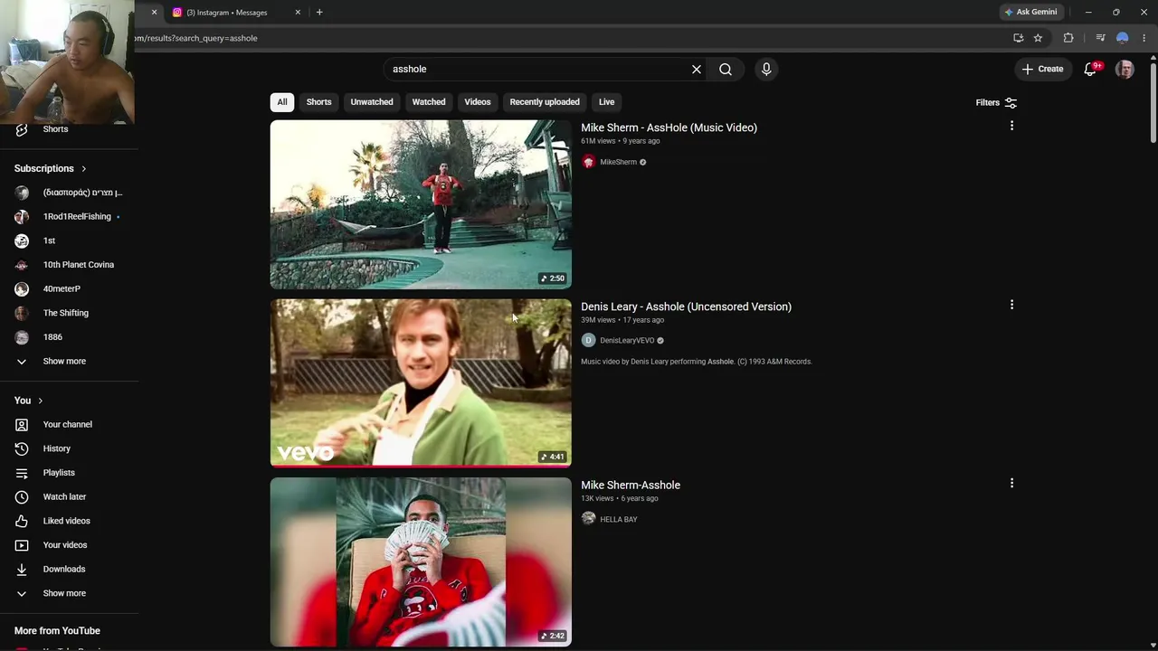The width and height of the screenshot is (1158, 651).
Task: Open more options for Denis Leary video
Action: tap(1011, 305)
